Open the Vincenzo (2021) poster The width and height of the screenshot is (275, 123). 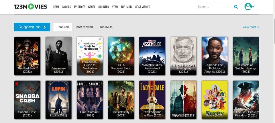58,56
